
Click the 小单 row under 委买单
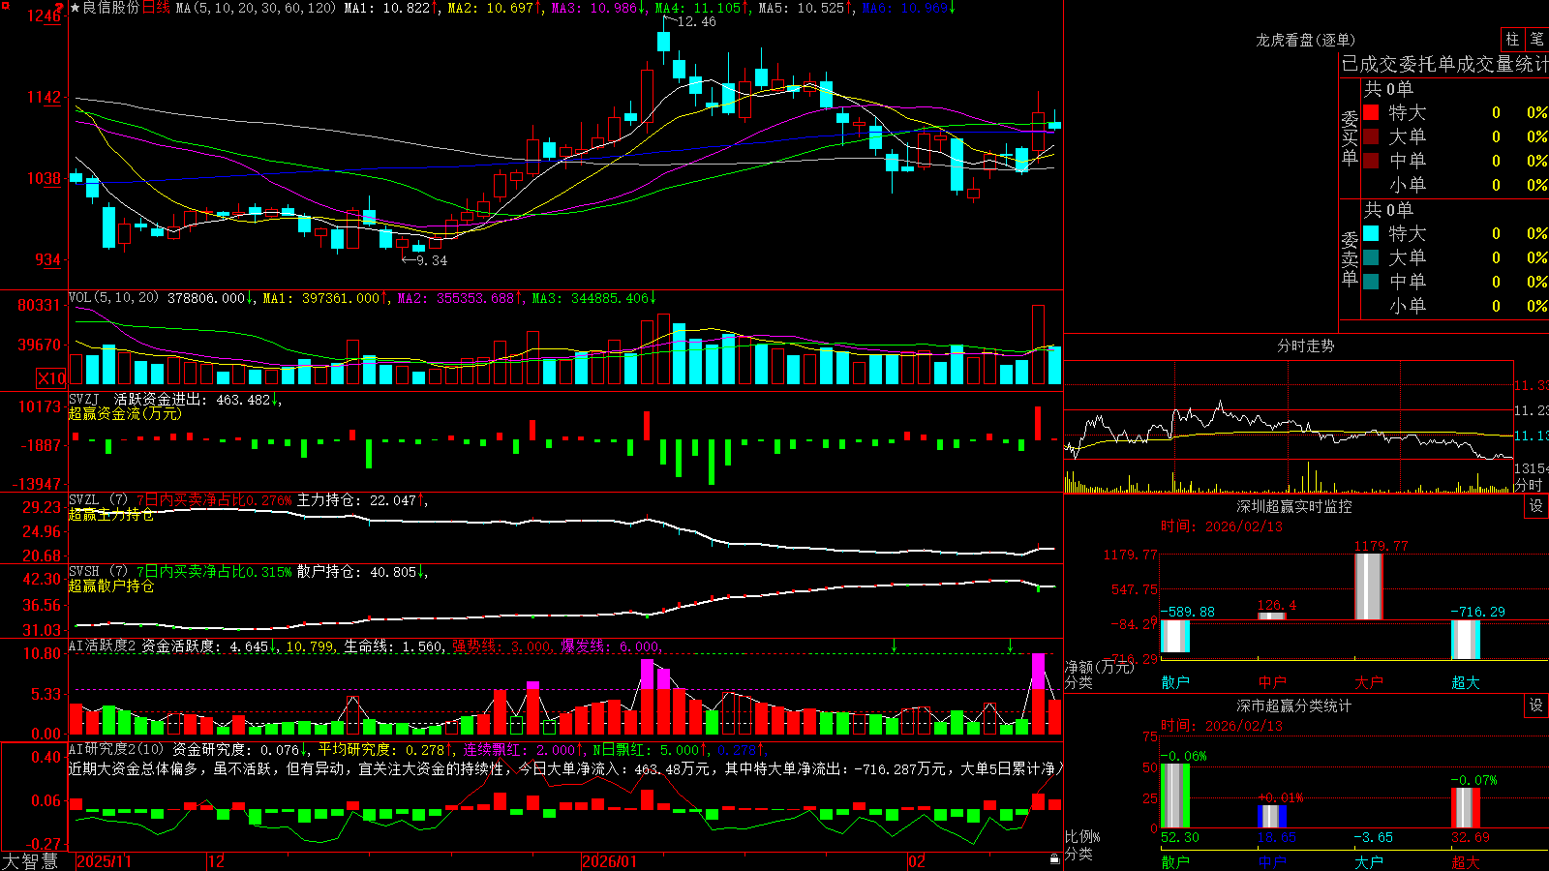click(x=1456, y=185)
